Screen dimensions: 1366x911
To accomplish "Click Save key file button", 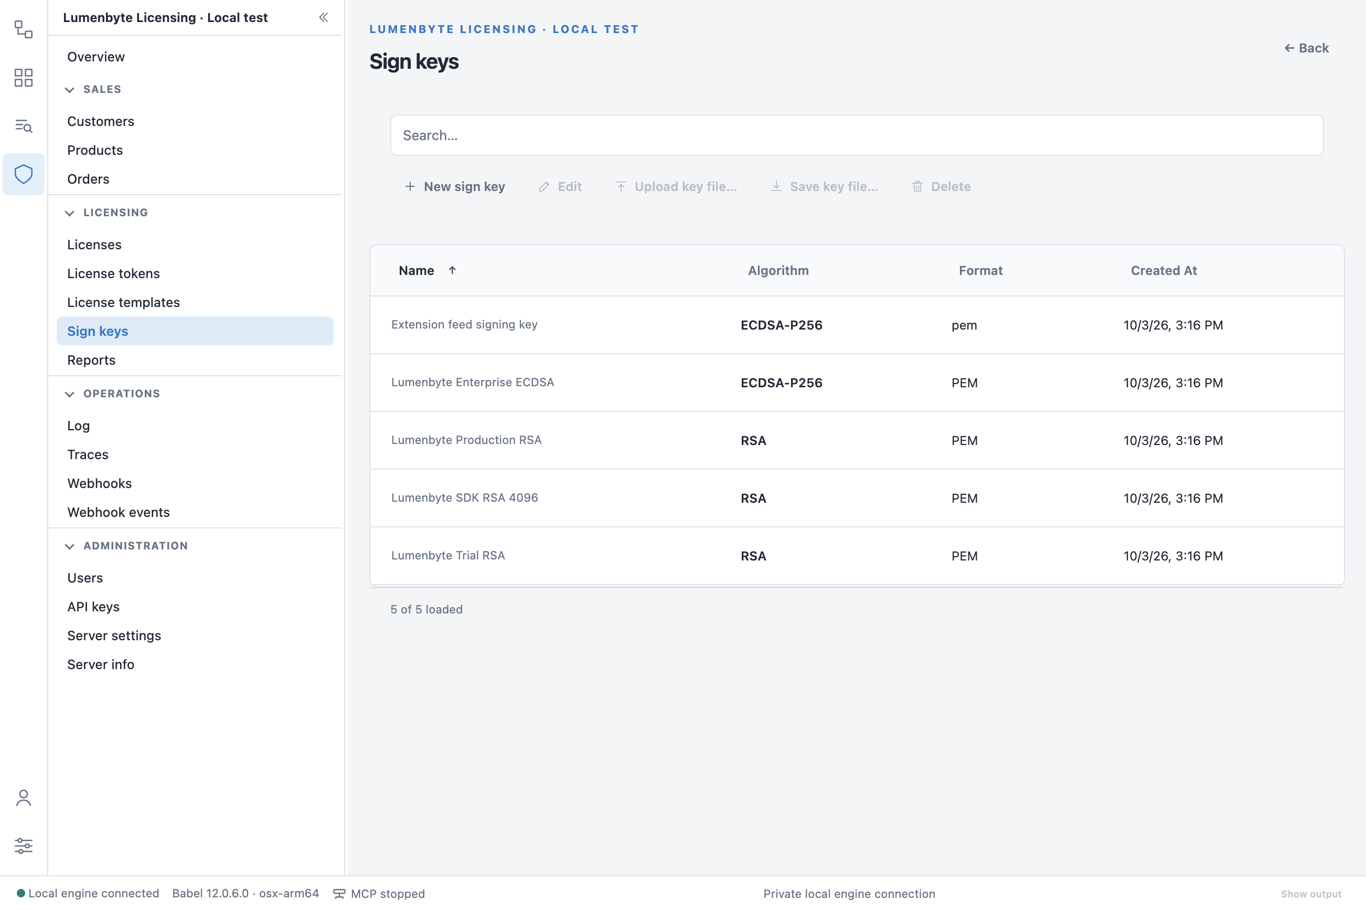I will [824, 186].
